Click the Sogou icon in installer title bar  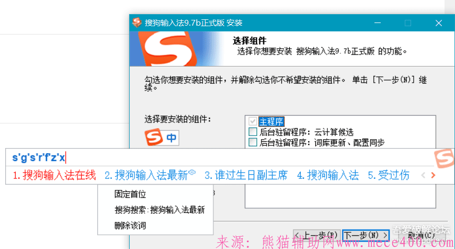tap(137, 23)
